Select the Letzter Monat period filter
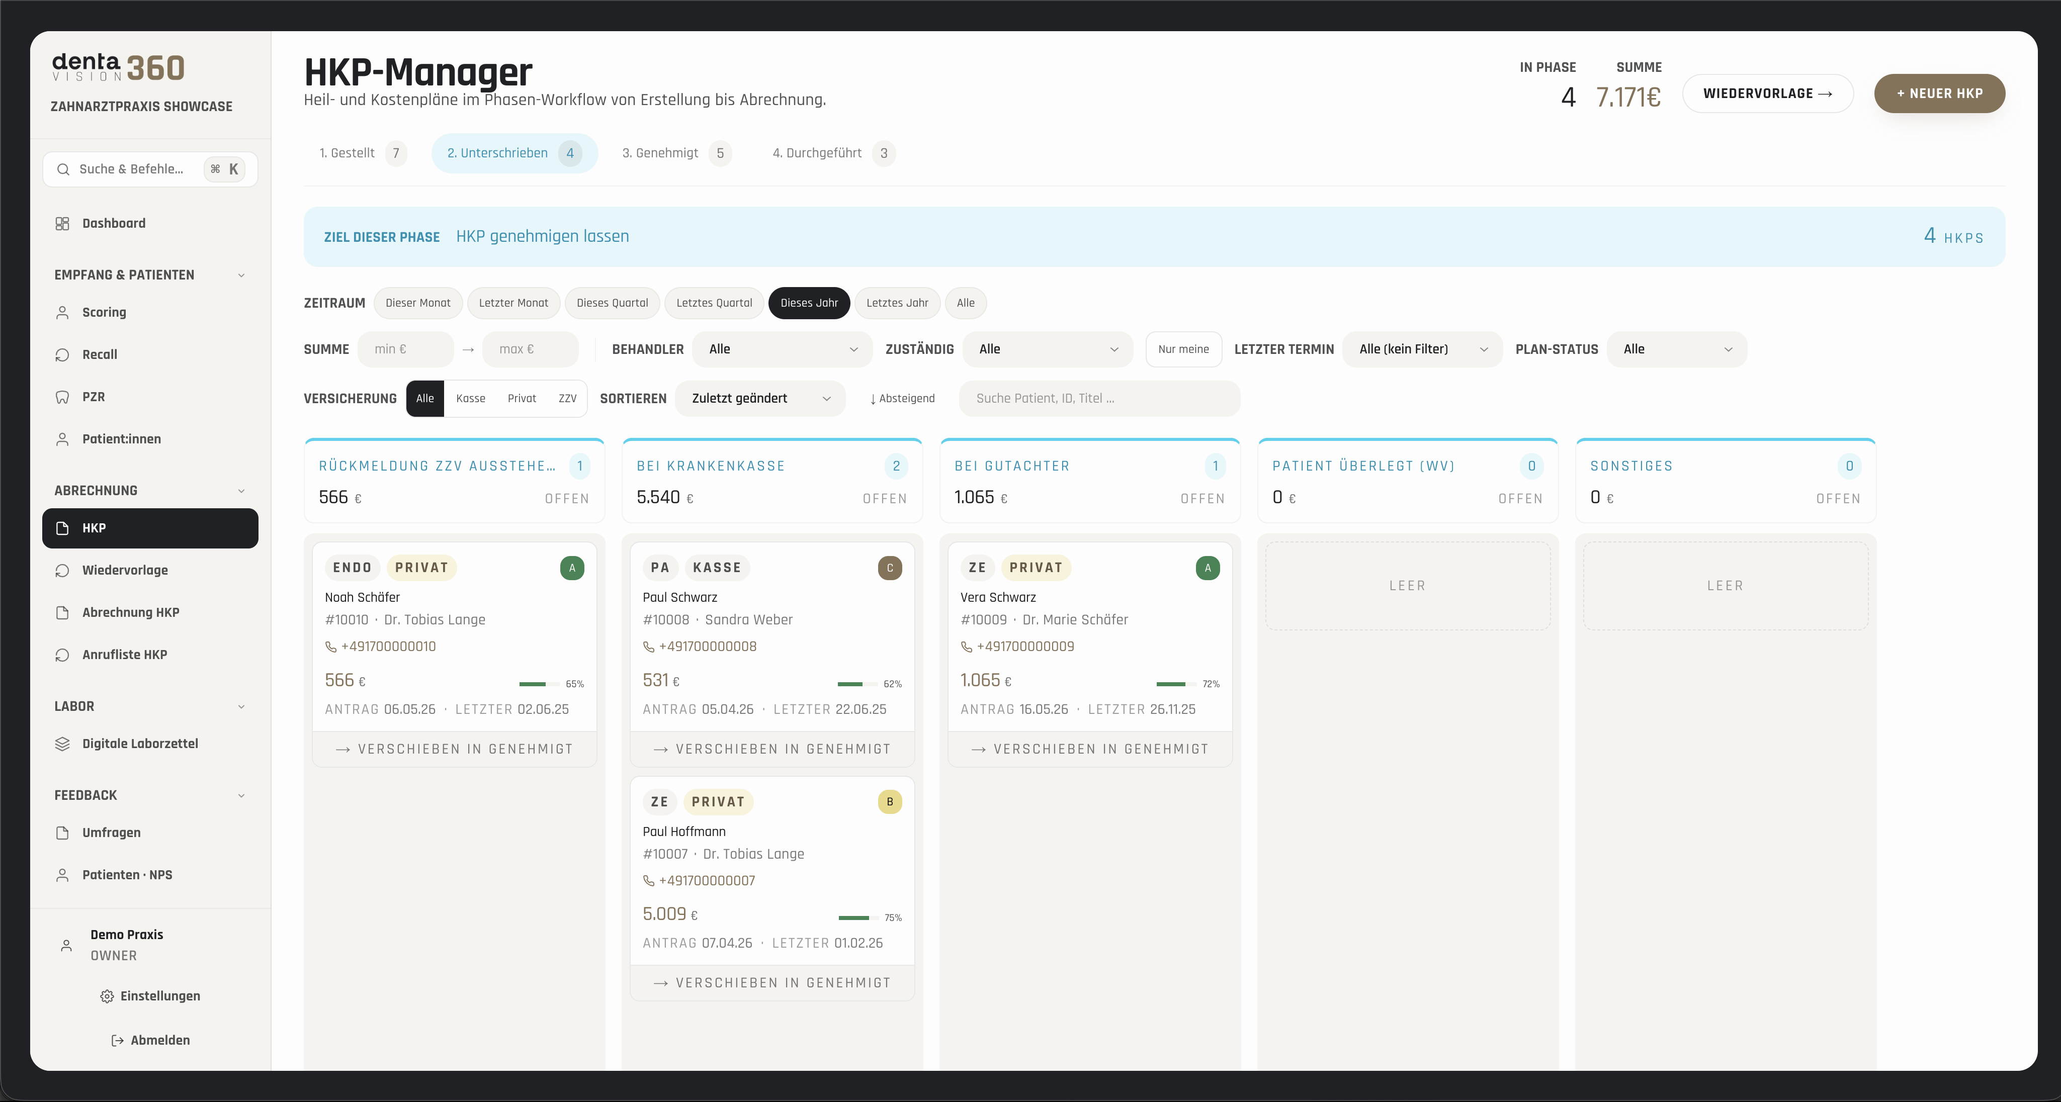 pos(513,303)
